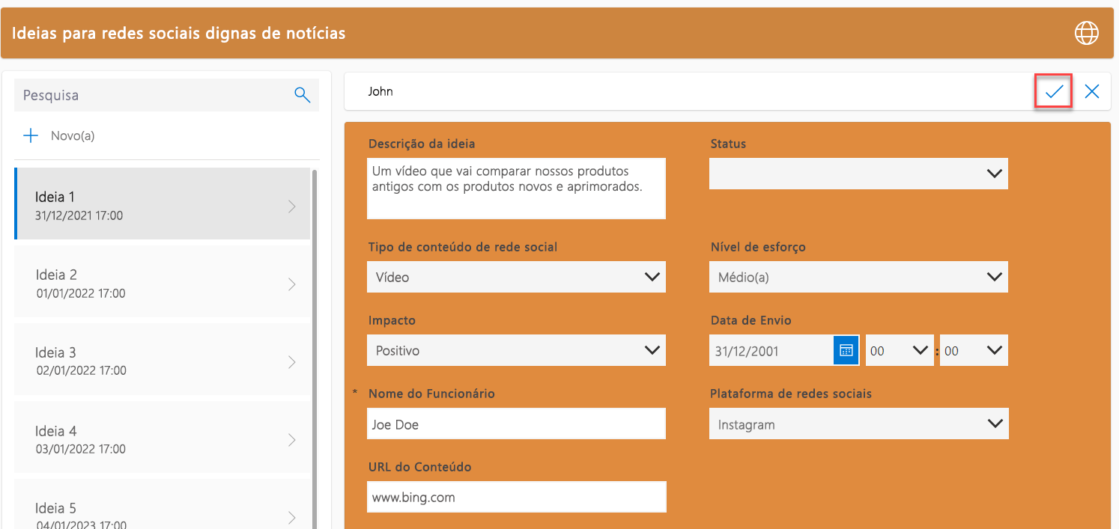
Task: Click the date field showing 31/12/2001
Action: click(x=771, y=350)
